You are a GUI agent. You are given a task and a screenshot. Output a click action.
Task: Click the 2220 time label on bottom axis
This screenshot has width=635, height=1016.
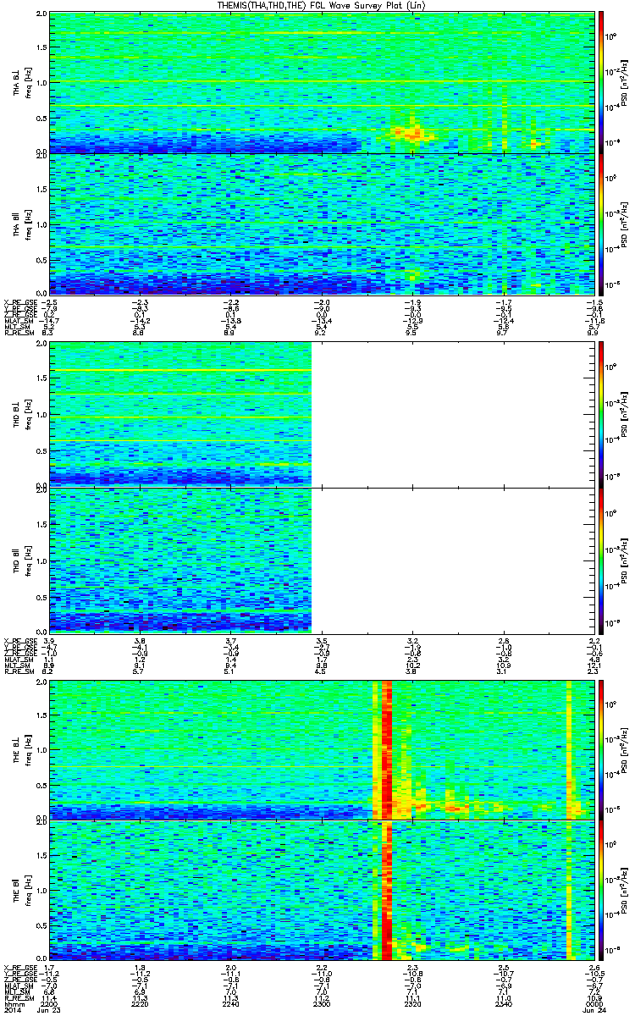tap(140, 1003)
